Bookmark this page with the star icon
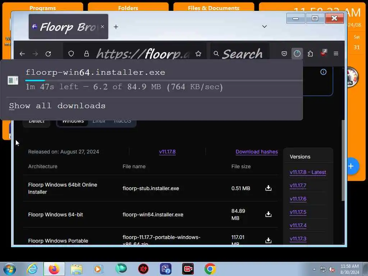Viewport: 368px width, 276px height. (x=198, y=54)
